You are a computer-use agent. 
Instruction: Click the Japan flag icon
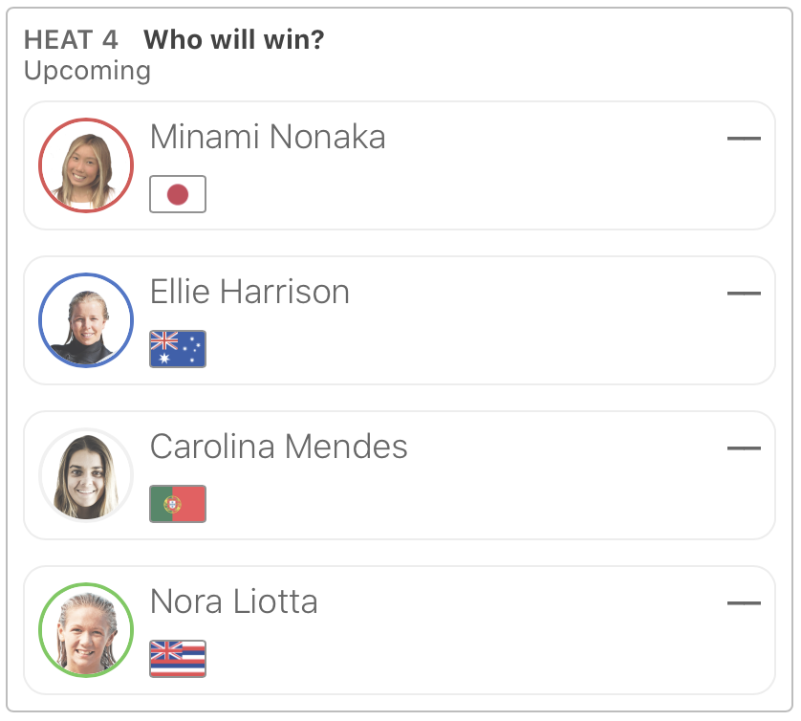click(178, 195)
